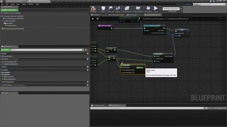
Task: Open the Play options dropdown arrow
Action: [x=161, y=10]
